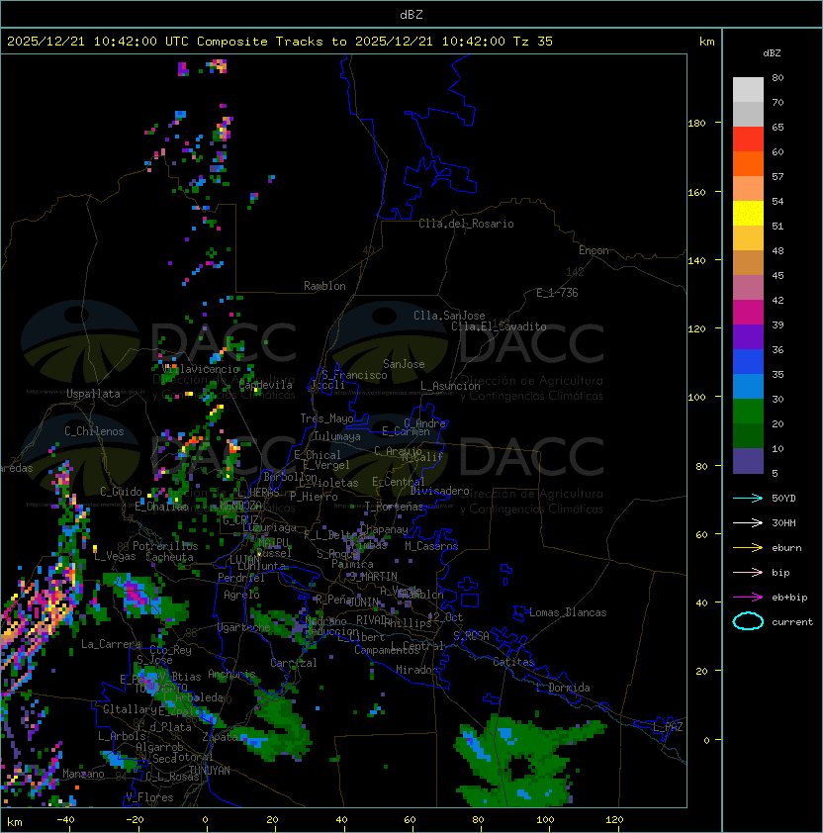Click the cyan current ellipse icon

(x=748, y=621)
